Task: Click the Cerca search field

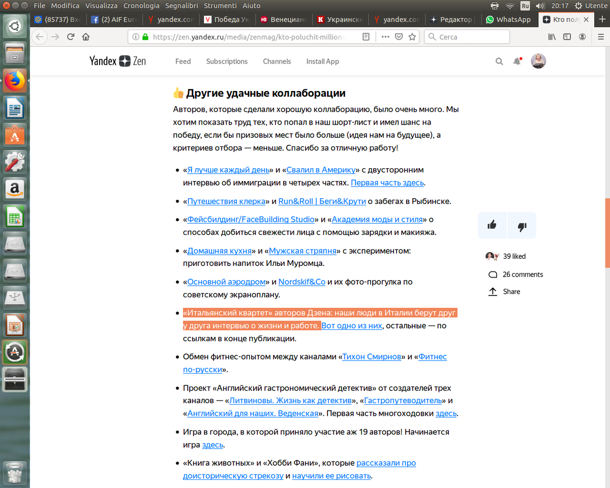Action: [x=467, y=37]
